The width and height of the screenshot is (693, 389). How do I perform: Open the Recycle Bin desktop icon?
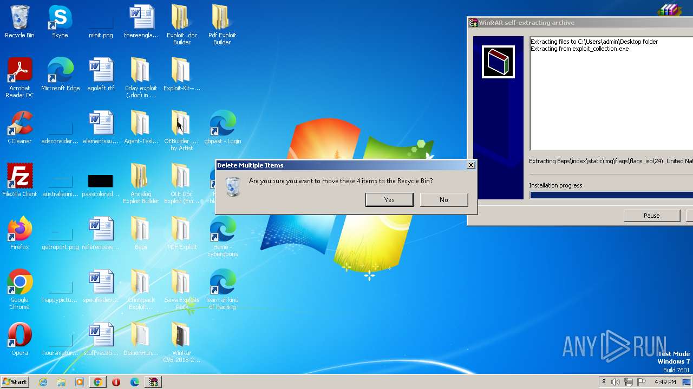click(19, 22)
